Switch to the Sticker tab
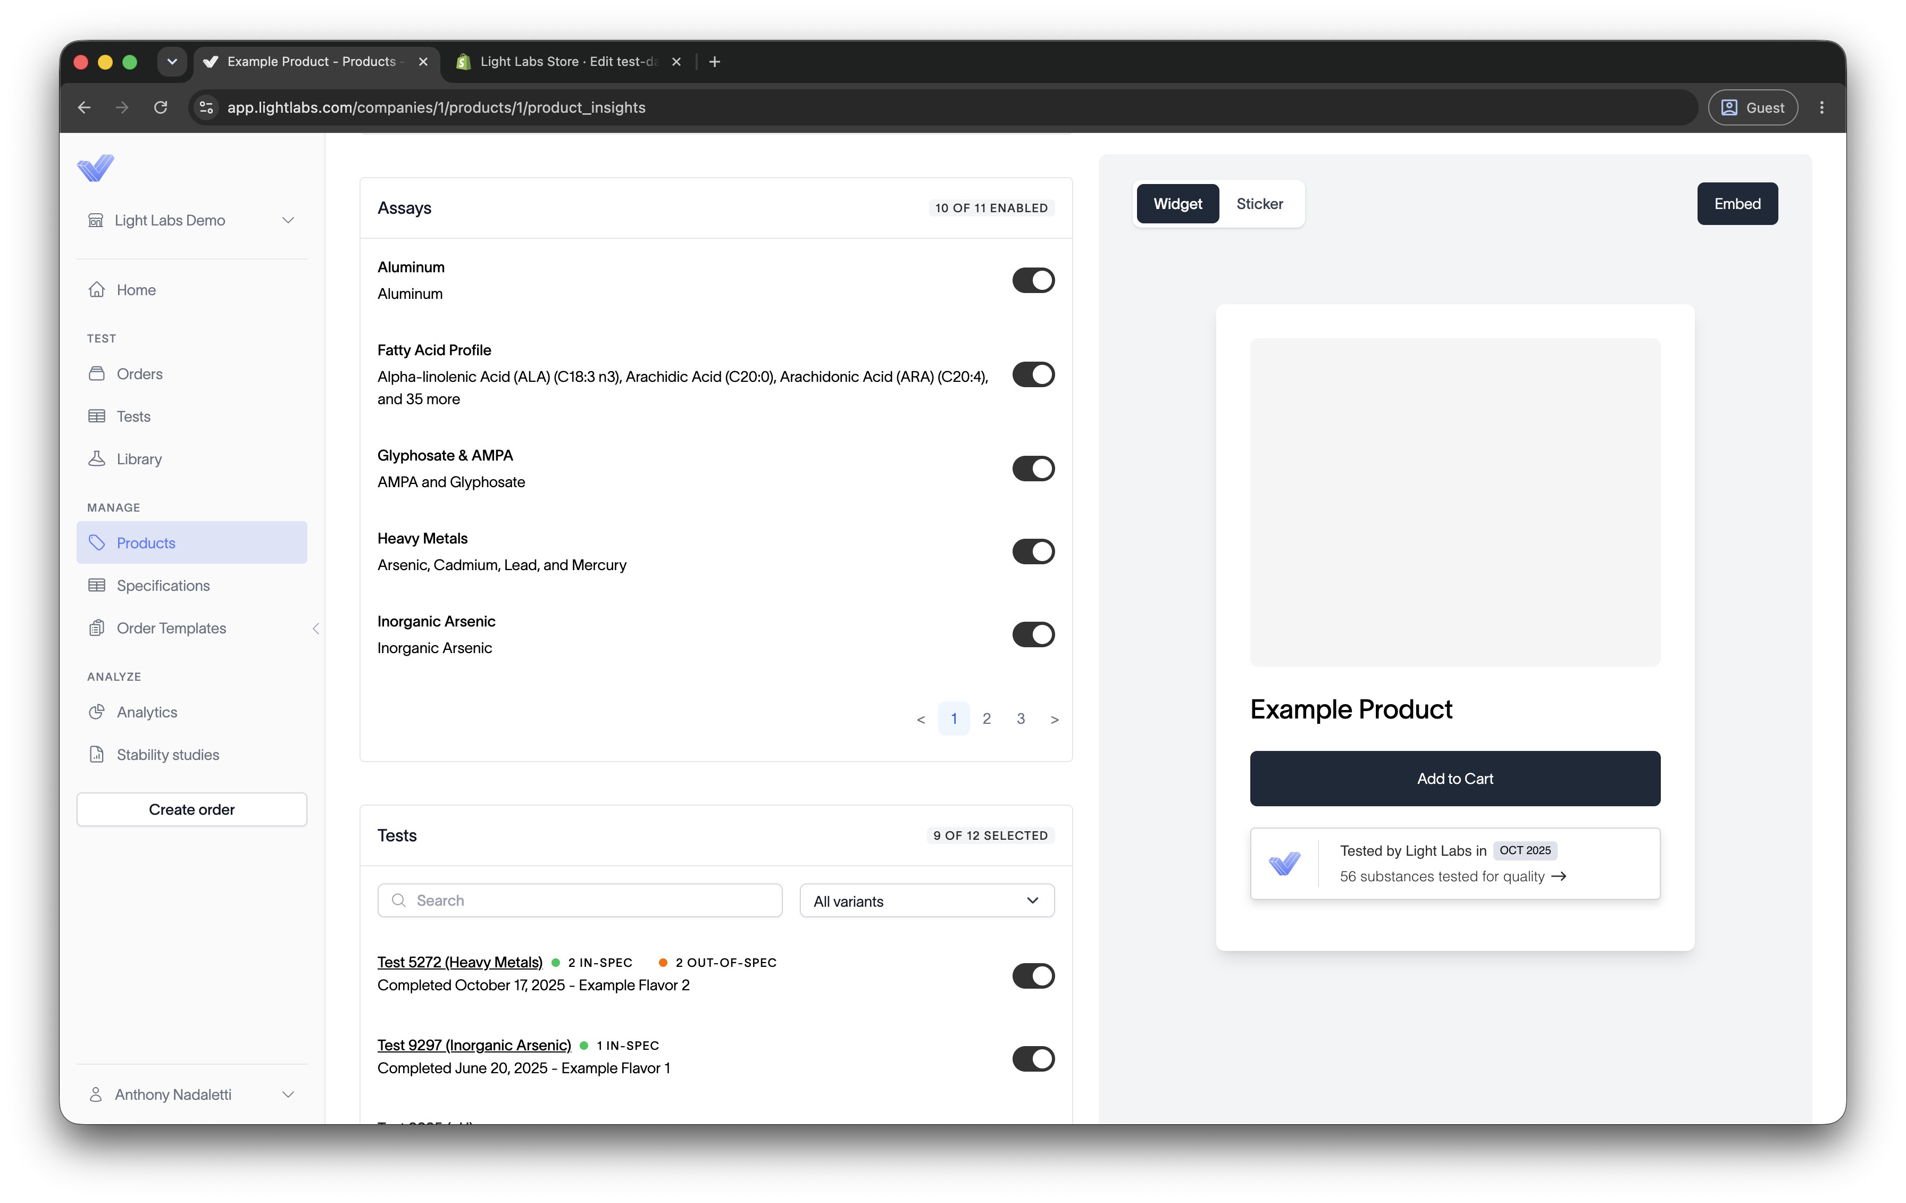The height and width of the screenshot is (1203, 1906). point(1260,204)
